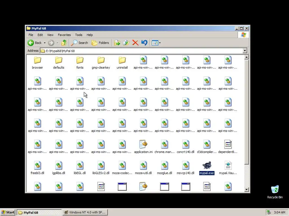289x216 pixels.
Task: Click the MyPal 68 title bar folder icon
Action: [29, 28]
